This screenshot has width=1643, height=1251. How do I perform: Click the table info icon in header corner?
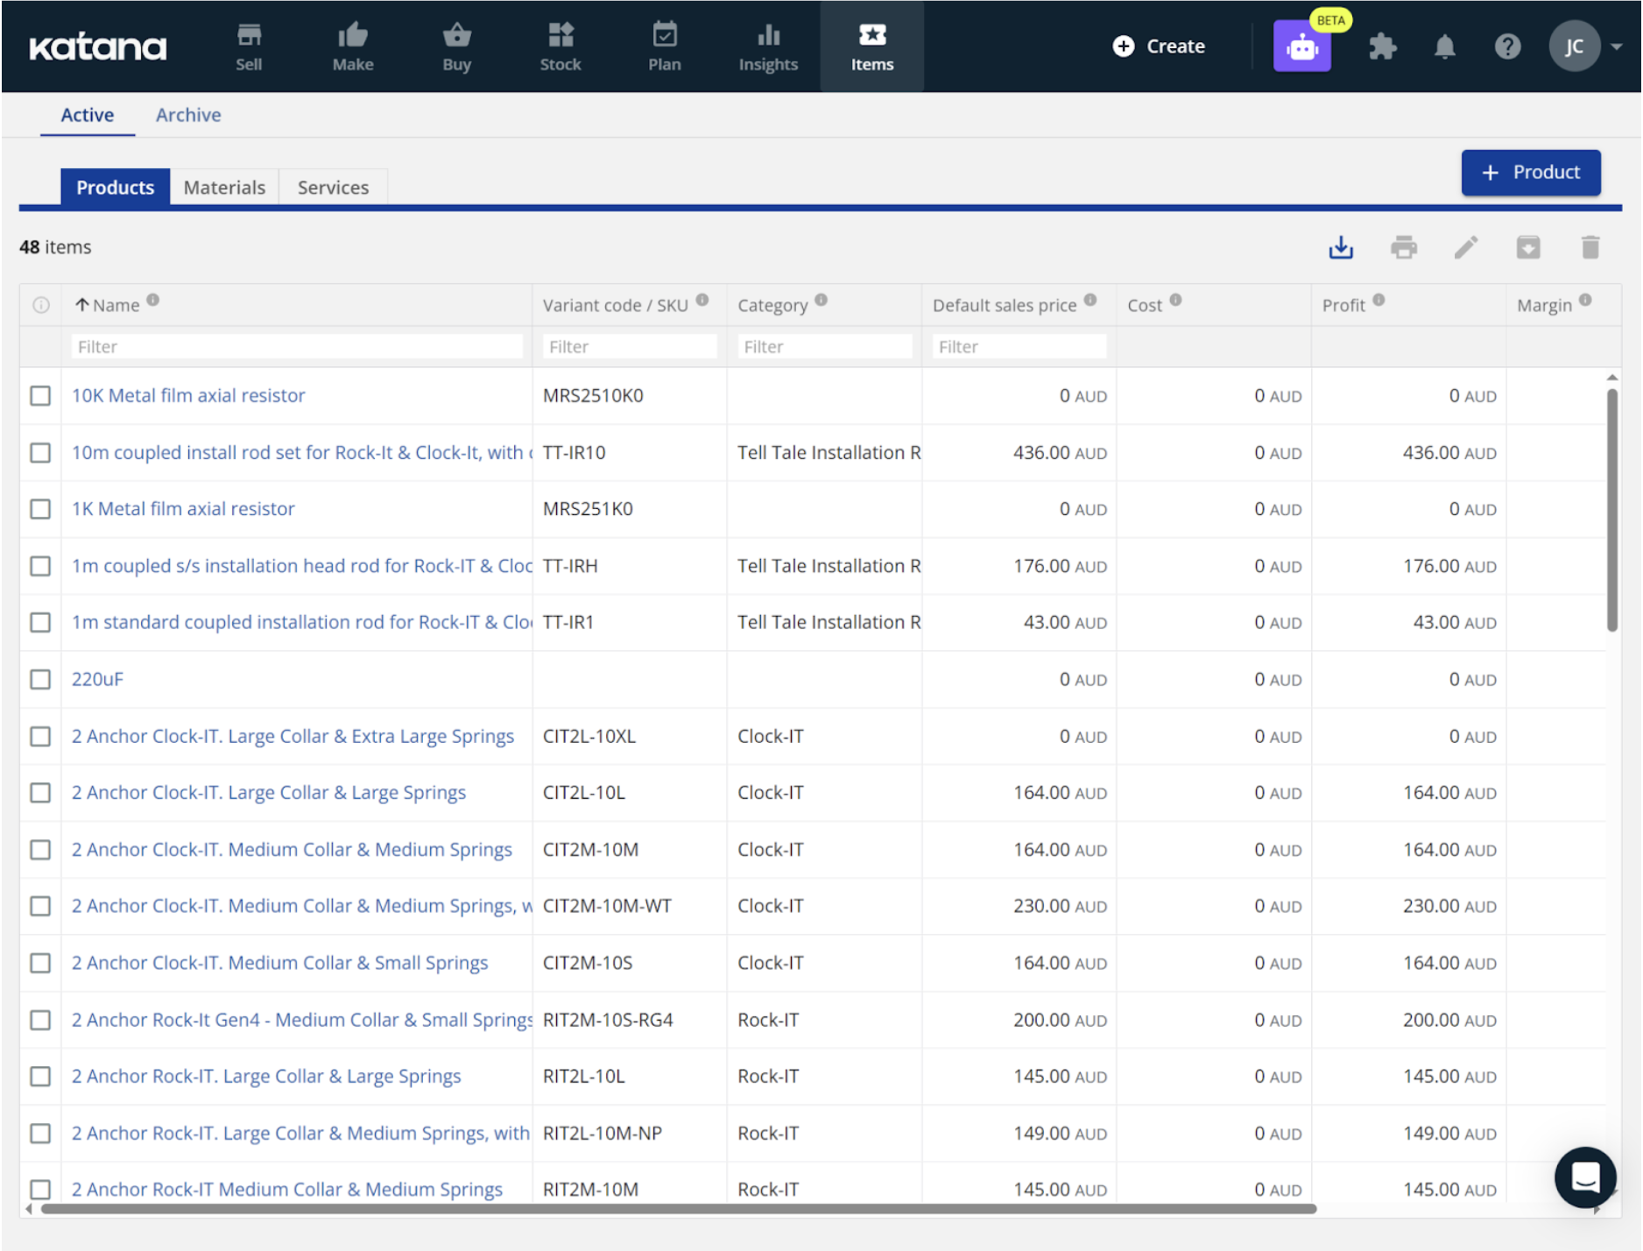point(40,305)
